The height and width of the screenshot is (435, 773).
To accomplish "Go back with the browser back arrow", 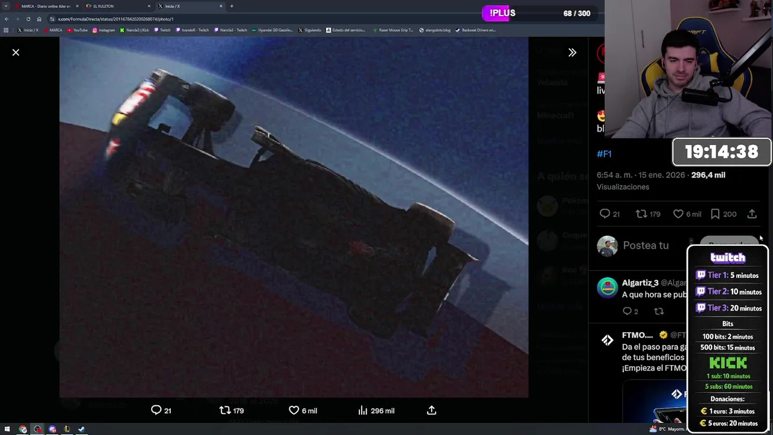I will [7, 19].
